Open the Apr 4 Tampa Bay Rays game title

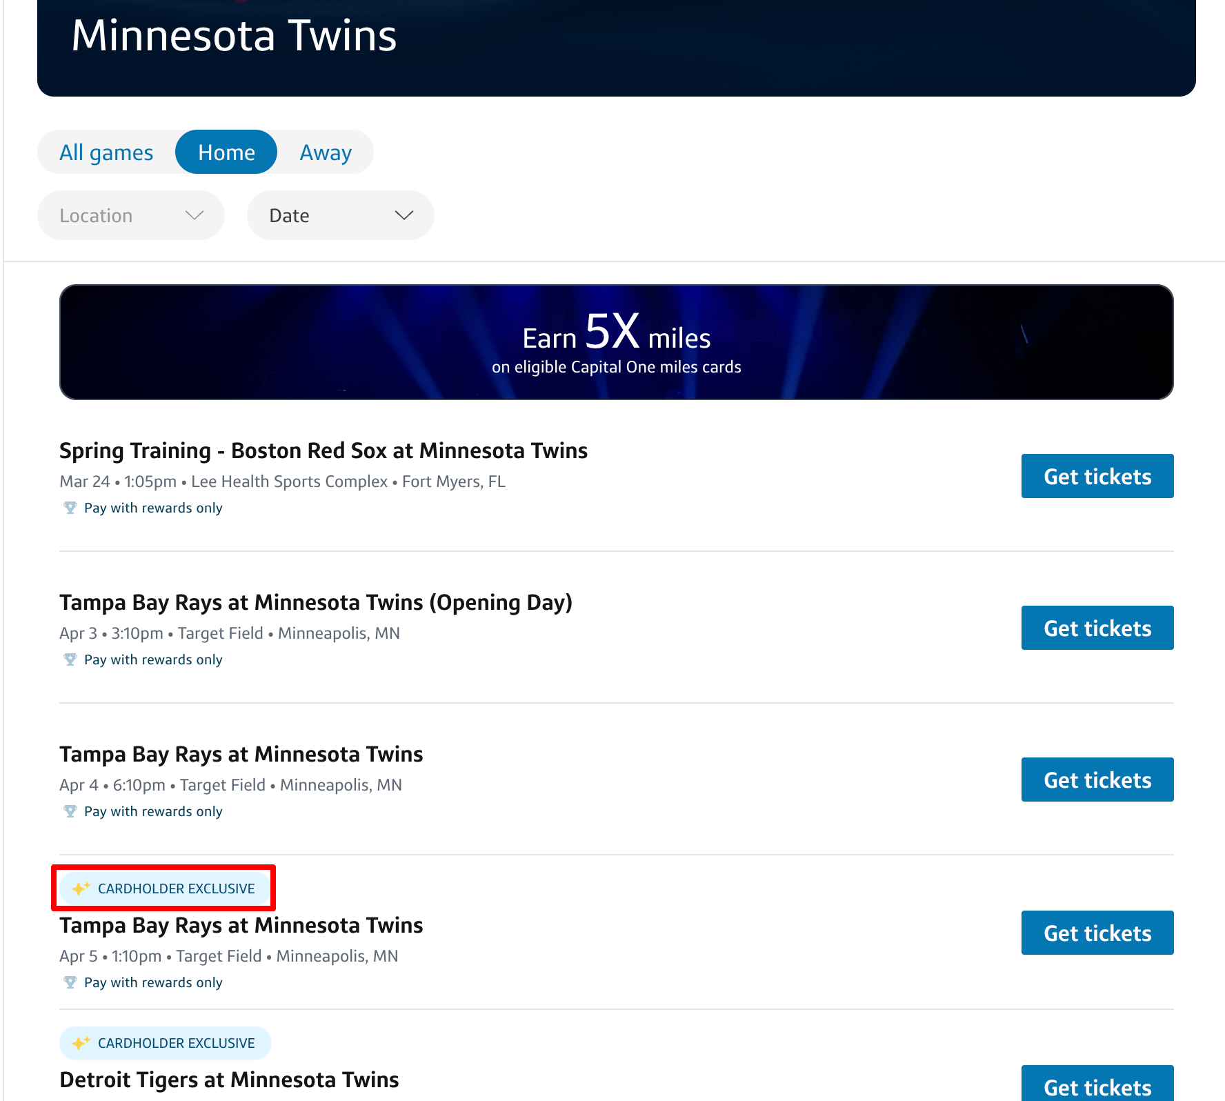pyautogui.click(x=241, y=754)
